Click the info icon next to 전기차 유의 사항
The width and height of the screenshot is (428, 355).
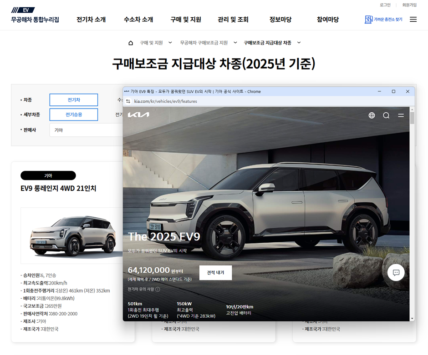tap(158, 290)
